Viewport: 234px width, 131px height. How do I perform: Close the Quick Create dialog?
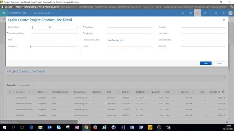point(224,20)
